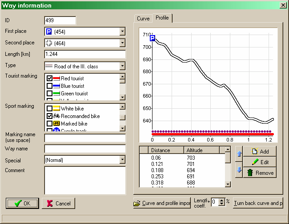Screen dimensions: 289x224
Task: Click the blue down arrow button
Action: pos(239,170)
